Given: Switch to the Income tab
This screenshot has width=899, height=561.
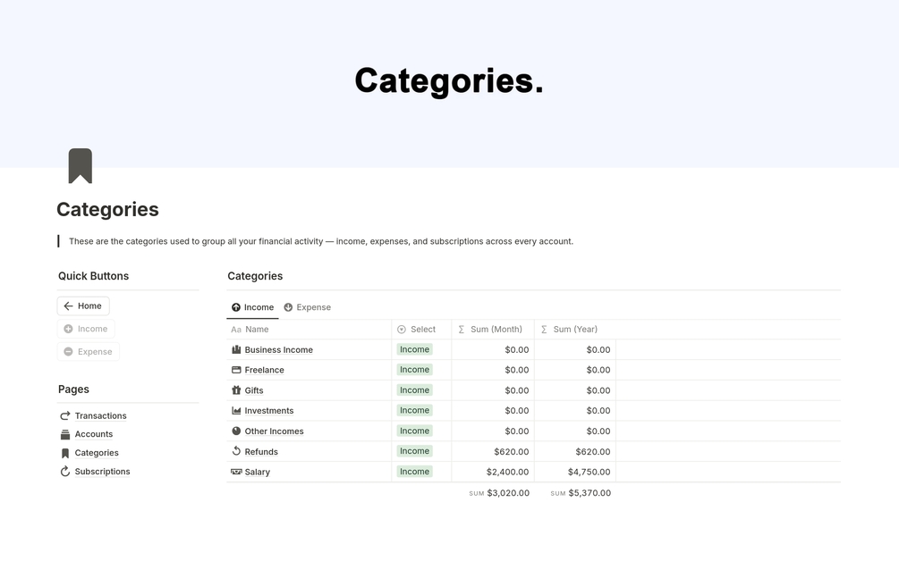Looking at the screenshot, I should pyautogui.click(x=252, y=307).
